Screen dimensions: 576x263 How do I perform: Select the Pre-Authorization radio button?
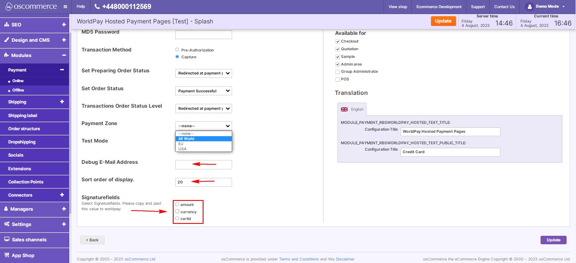[177, 50]
